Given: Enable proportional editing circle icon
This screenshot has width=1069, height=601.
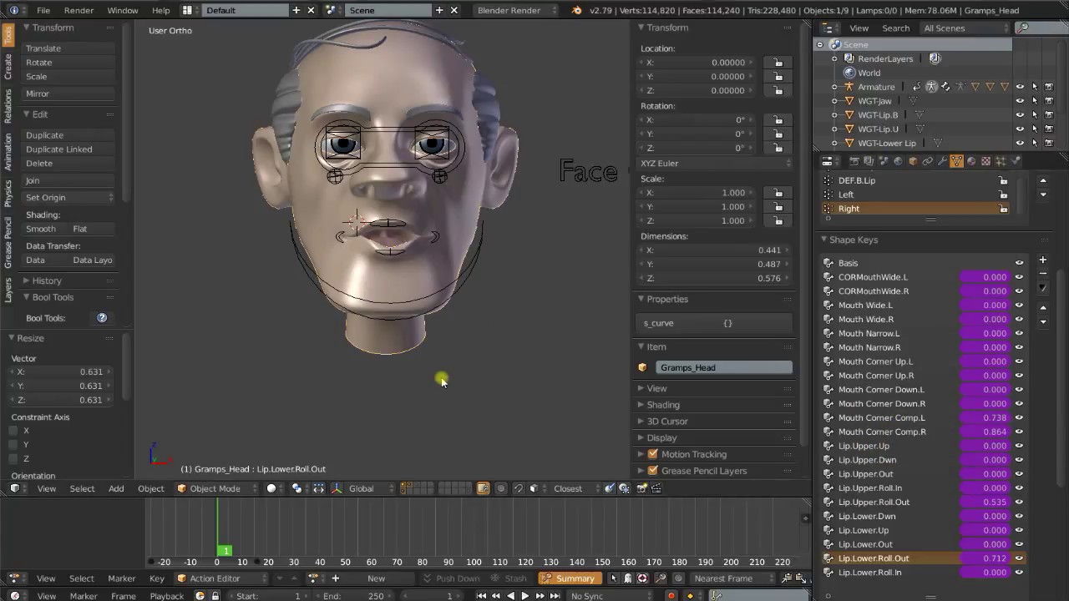Looking at the screenshot, I should [501, 488].
